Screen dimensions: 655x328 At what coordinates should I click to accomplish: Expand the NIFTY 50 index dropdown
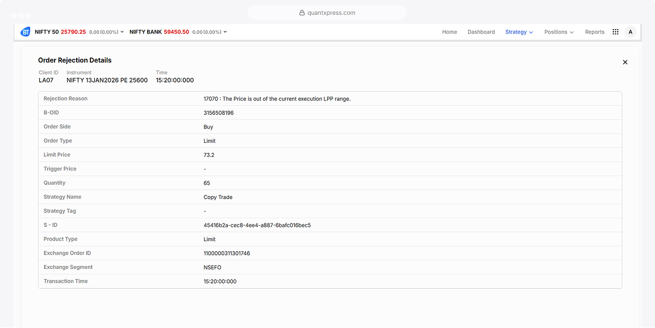[x=122, y=32]
